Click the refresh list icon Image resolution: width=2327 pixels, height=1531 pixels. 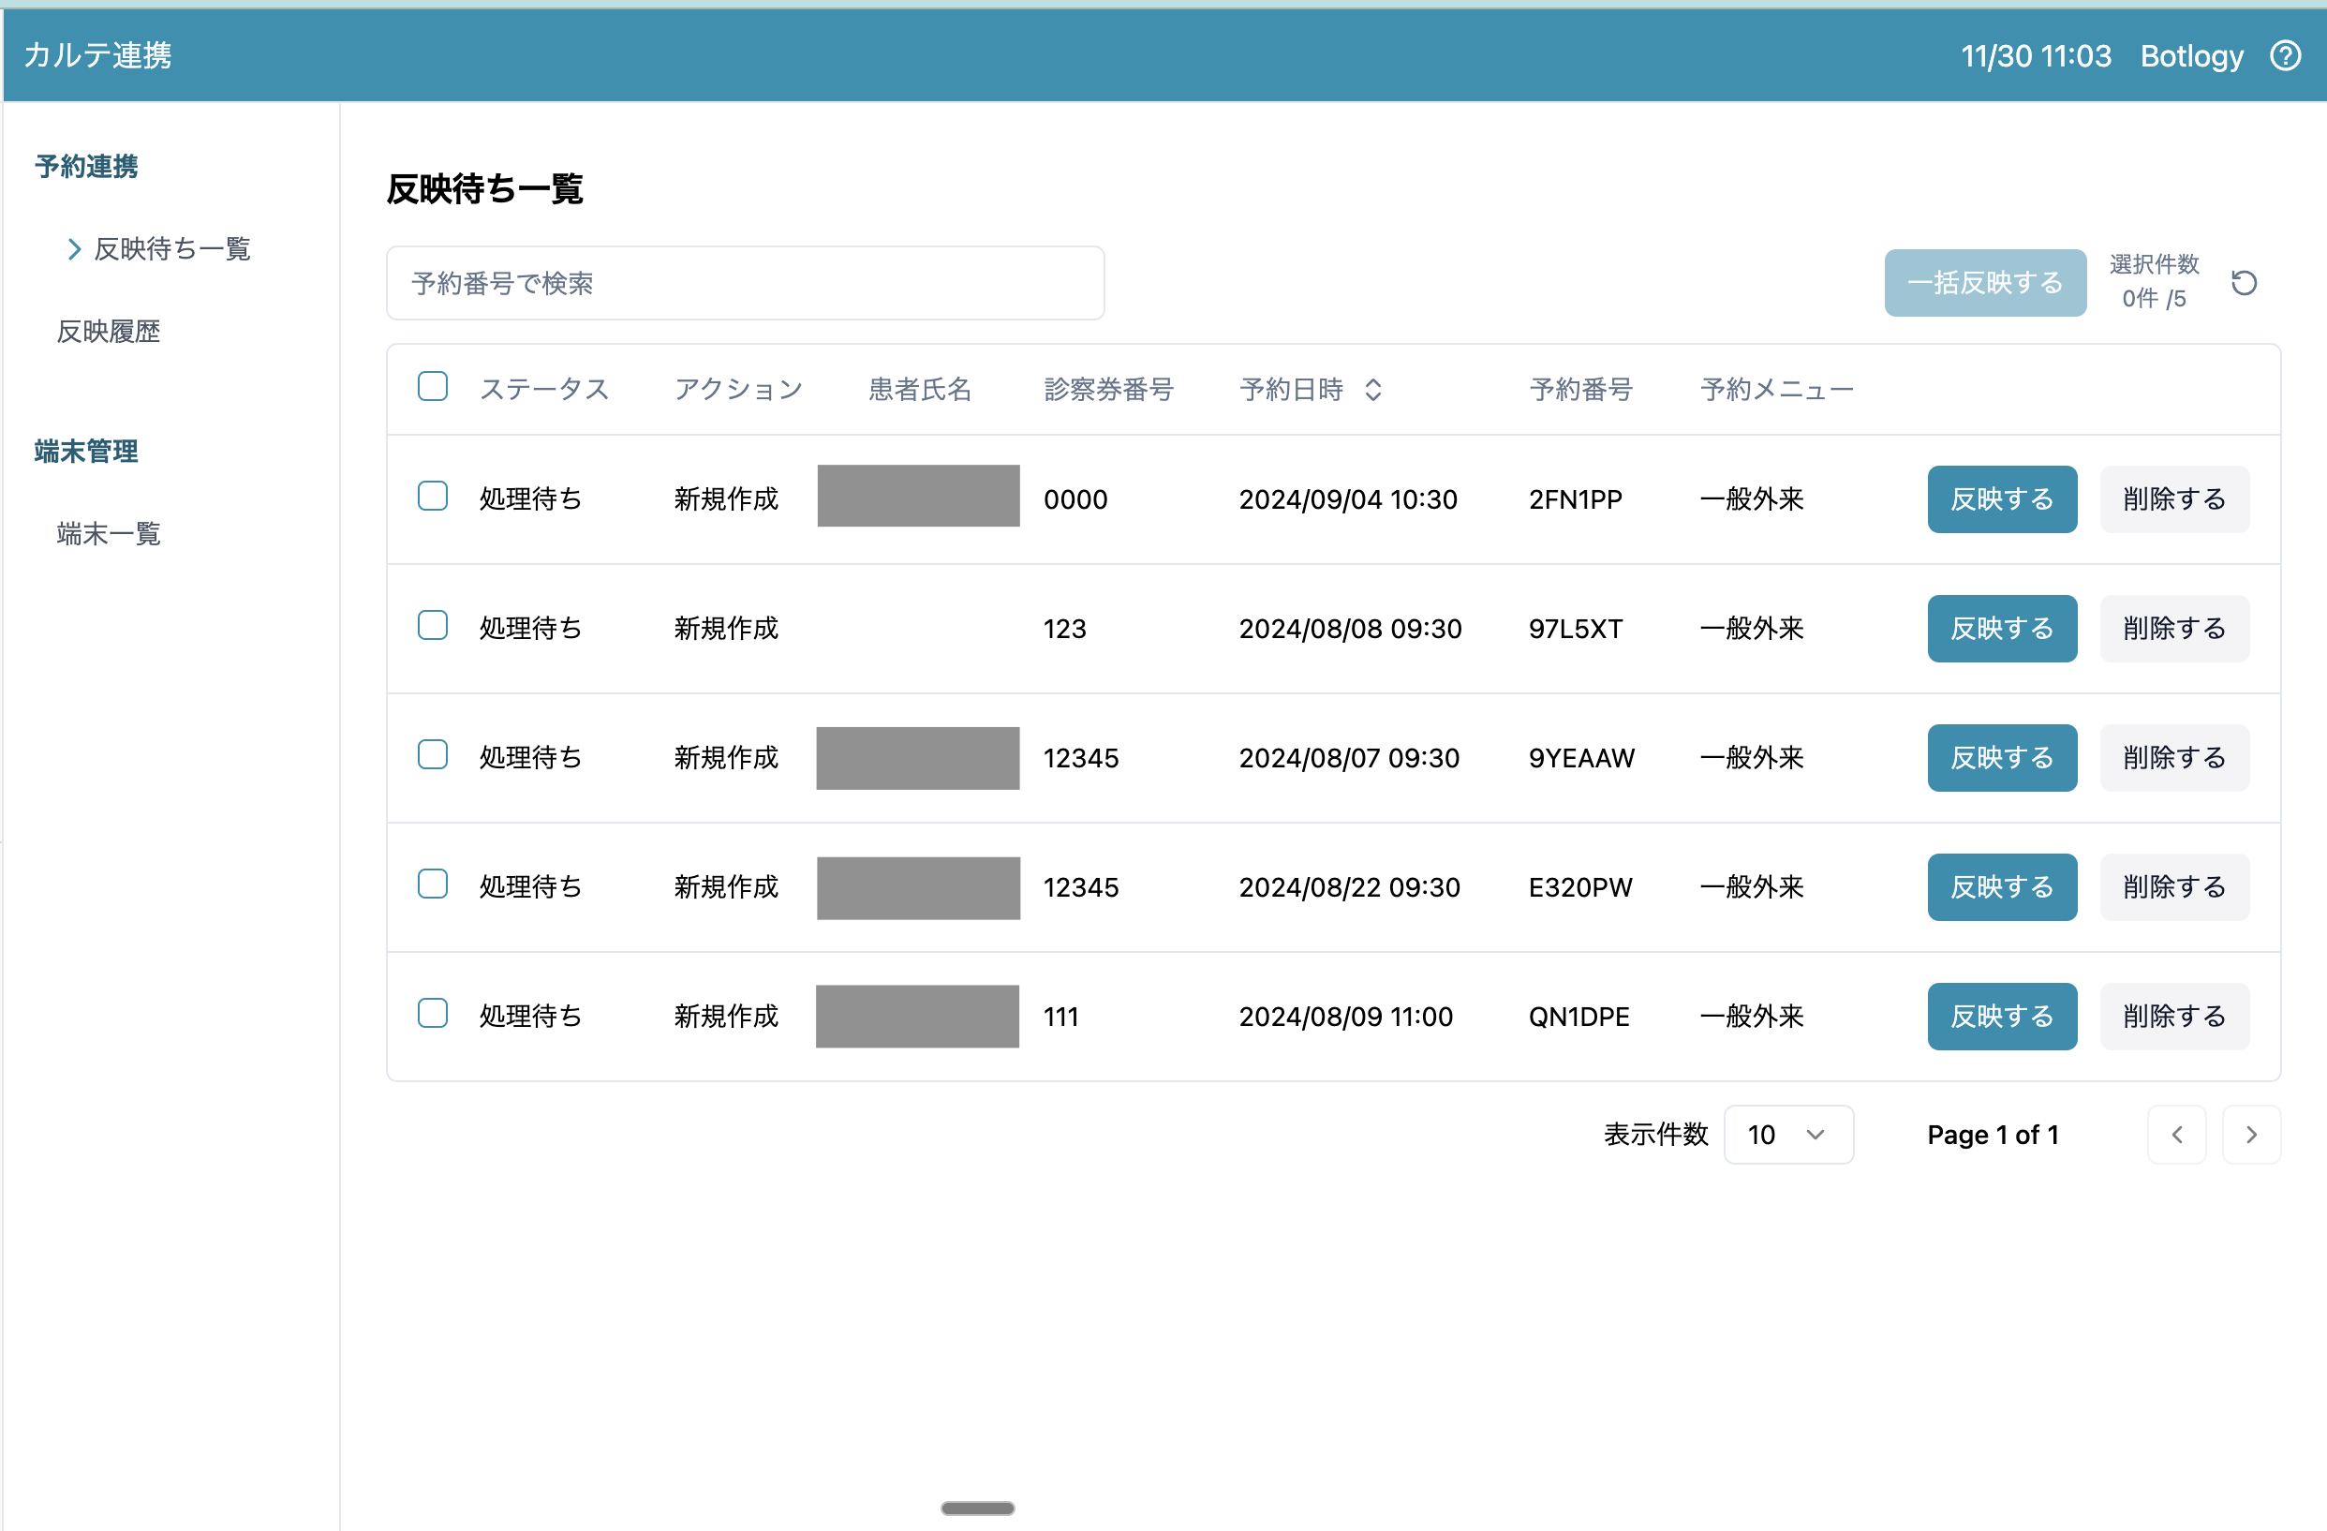[x=2244, y=284]
